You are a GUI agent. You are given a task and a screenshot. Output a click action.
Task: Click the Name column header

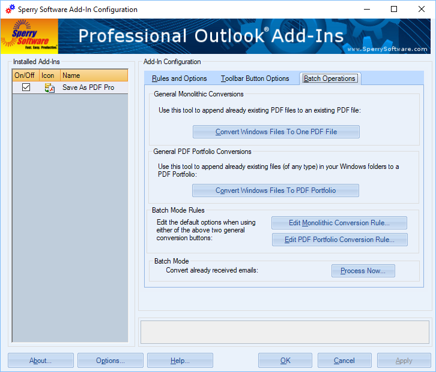(x=94, y=75)
